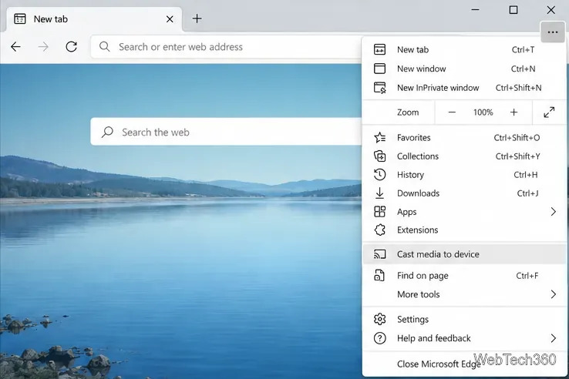Open the Settings and more ellipsis menu
Image resolution: width=569 pixels, height=379 pixels.
552,32
